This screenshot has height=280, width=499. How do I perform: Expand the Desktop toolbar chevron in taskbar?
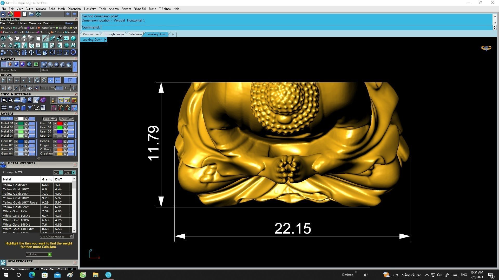point(357,272)
